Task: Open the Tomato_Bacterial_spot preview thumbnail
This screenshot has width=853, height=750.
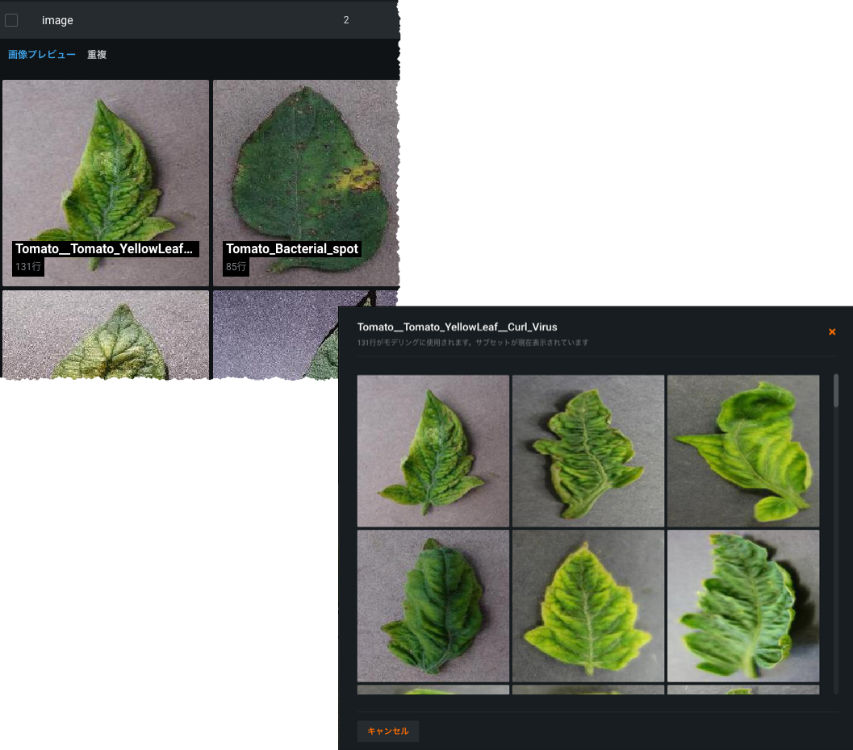Action: [306, 182]
